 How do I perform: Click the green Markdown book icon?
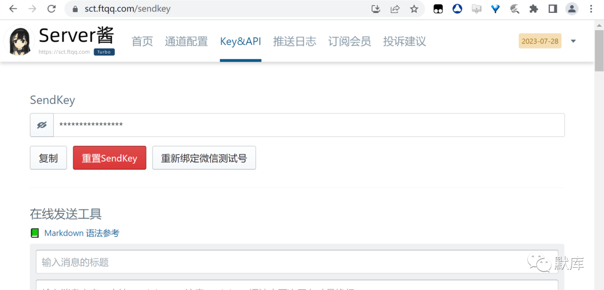pos(35,233)
